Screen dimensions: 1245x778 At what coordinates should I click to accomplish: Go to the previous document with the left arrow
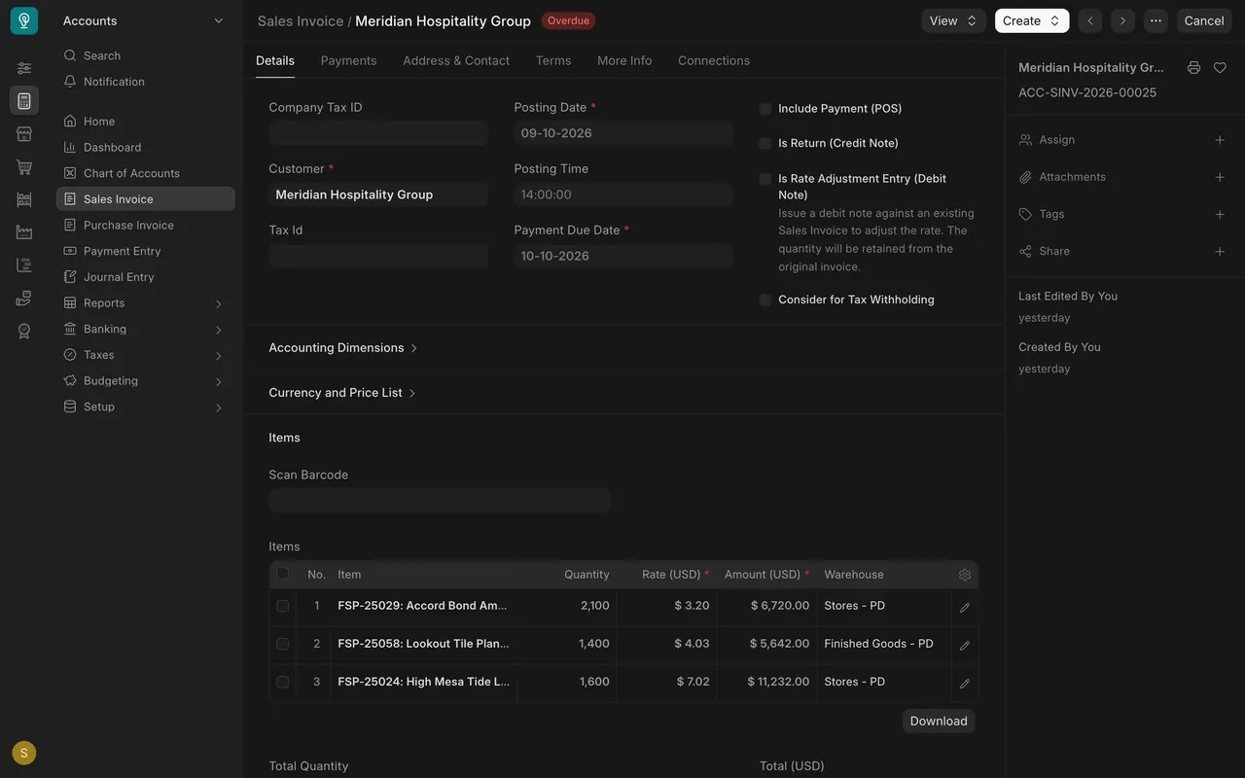click(x=1090, y=20)
